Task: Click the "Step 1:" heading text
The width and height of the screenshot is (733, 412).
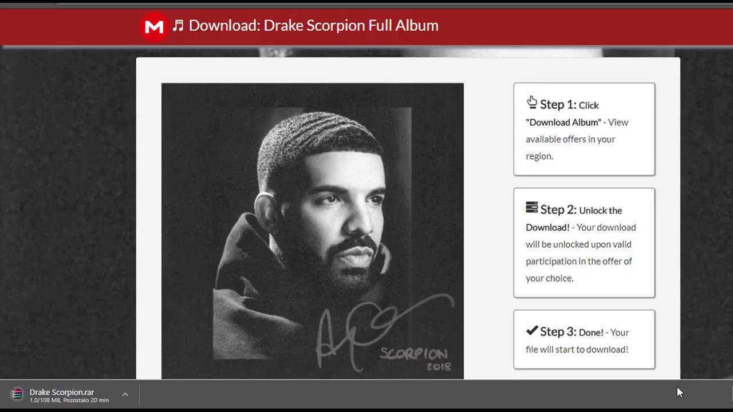Action: coord(558,104)
